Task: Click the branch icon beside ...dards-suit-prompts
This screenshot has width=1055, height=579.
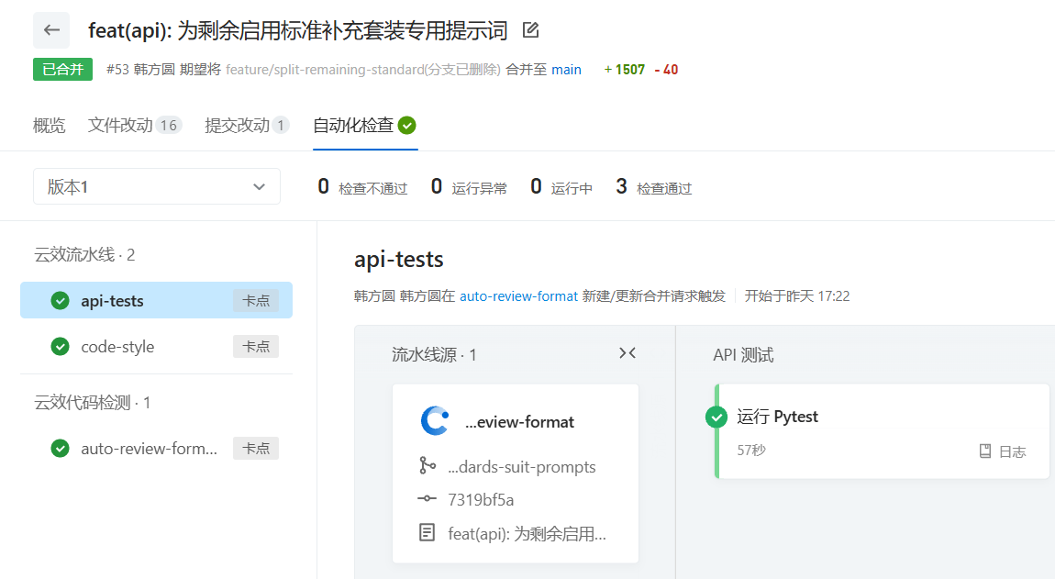Action: [x=428, y=466]
